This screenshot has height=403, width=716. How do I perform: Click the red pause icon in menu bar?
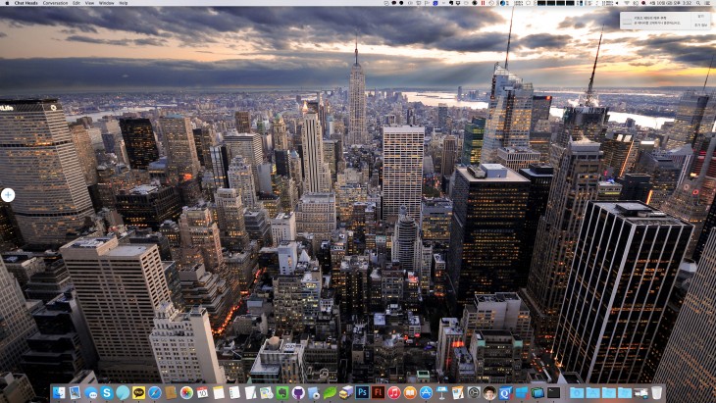[x=483, y=3]
